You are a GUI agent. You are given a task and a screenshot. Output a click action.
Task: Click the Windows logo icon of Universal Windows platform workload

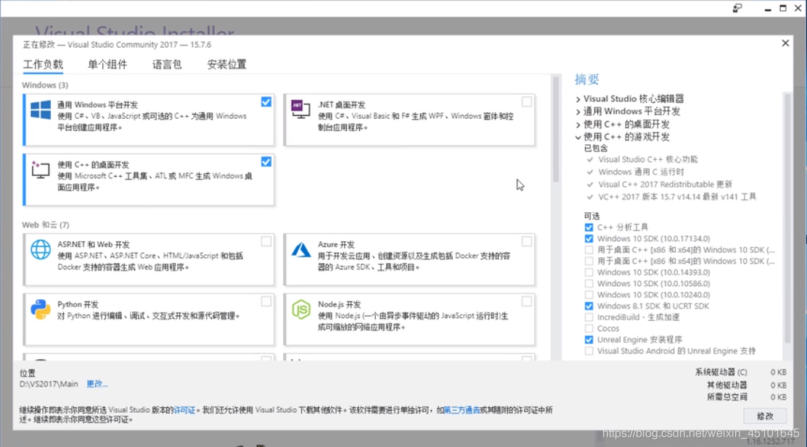[x=41, y=110]
